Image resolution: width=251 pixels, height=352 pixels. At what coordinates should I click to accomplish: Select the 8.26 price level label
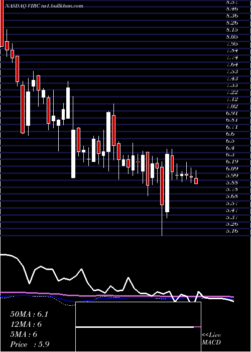click(x=232, y=23)
